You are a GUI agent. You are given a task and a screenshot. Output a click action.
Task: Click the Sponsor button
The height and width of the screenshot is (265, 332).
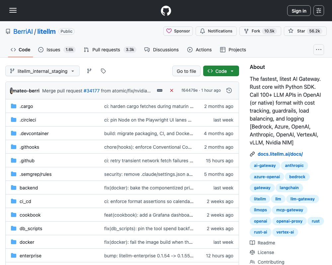pos(178,31)
